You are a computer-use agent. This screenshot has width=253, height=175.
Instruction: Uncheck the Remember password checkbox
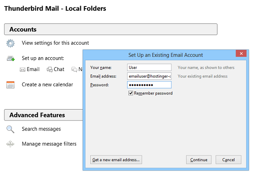[131, 93]
